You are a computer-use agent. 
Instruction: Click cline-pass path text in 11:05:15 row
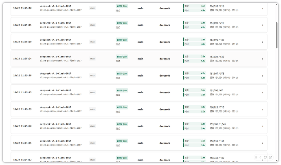[61, 95]
